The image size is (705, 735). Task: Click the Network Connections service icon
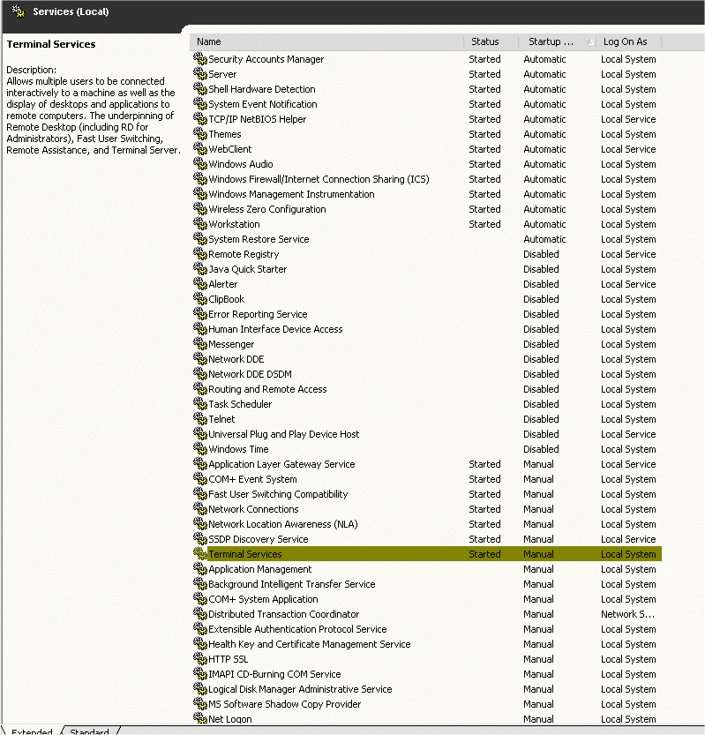click(x=200, y=508)
